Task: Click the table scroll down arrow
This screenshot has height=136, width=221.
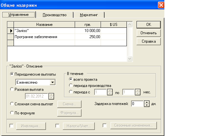Action: pyautogui.click(x=130, y=58)
